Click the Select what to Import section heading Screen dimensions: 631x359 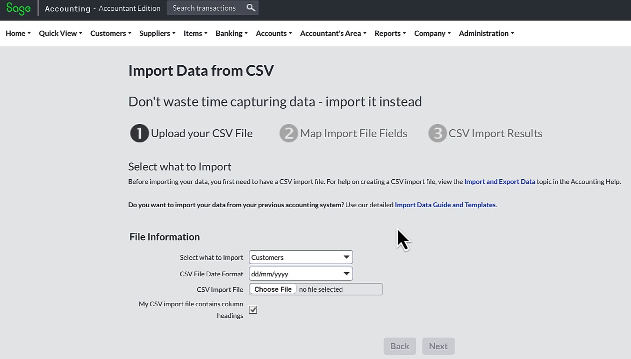(x=180, y=167)
